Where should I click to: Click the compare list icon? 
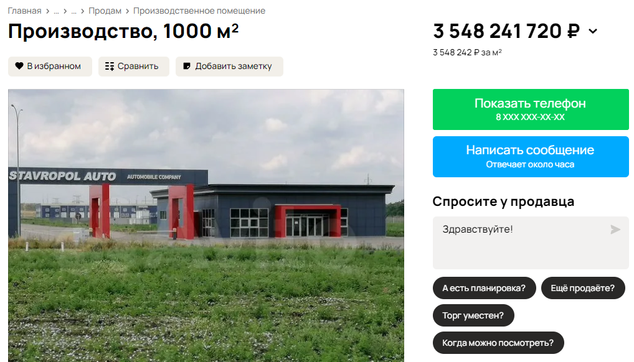click(x=110, y=67)
